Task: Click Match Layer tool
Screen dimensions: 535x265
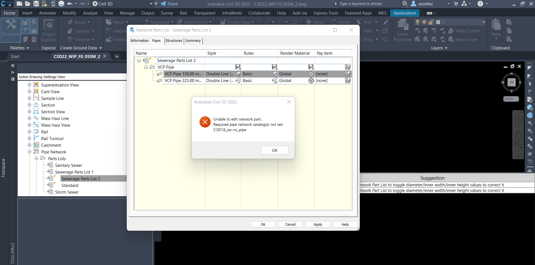Action: (463, 40)
